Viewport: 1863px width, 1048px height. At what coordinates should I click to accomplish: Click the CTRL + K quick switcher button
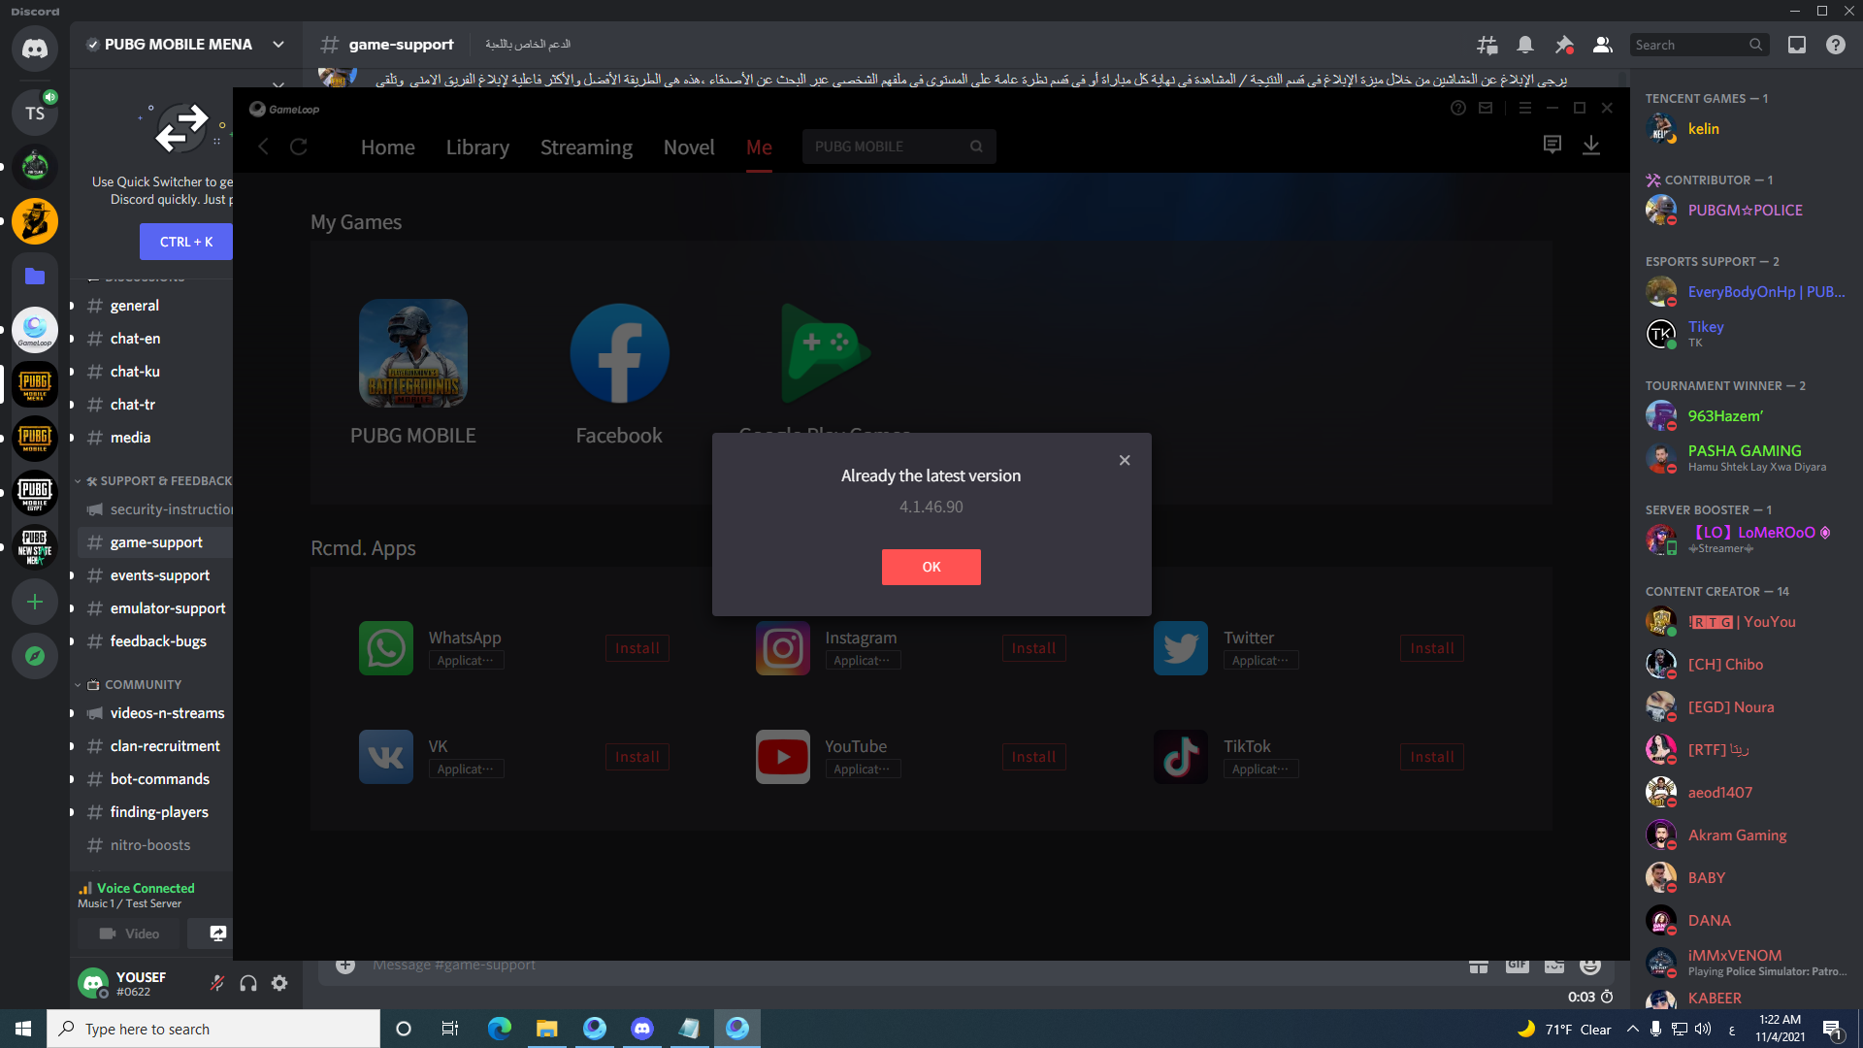pos(186,242)
